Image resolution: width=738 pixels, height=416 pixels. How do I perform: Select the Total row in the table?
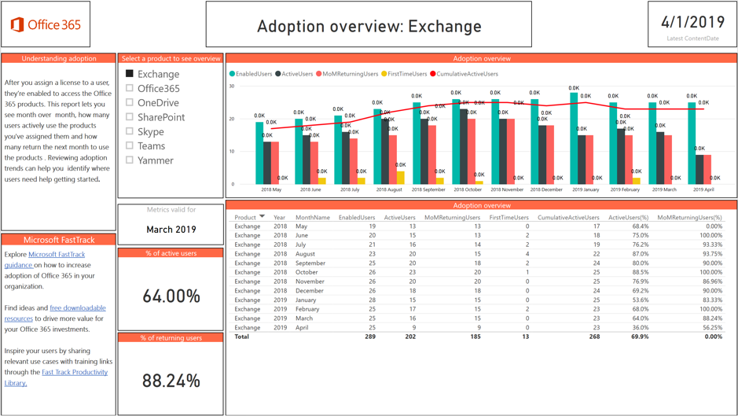[x=242, y=337]
